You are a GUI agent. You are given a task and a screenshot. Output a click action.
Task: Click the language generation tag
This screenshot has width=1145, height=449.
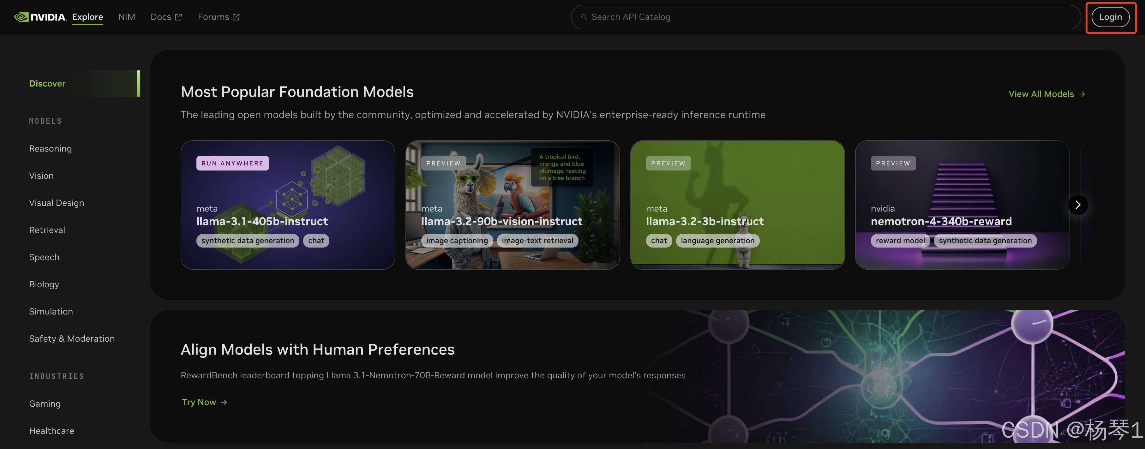[x=717, y=241]
